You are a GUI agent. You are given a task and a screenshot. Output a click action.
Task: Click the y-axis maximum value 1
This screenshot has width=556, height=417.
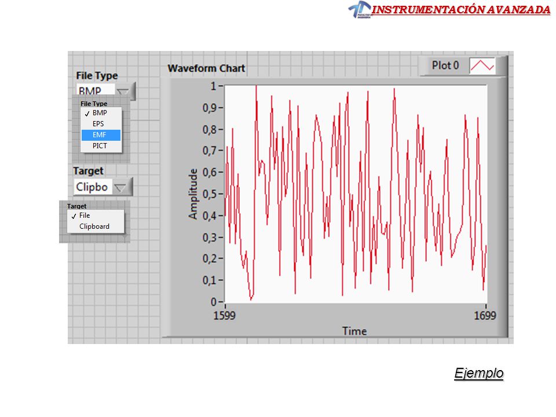214,86
